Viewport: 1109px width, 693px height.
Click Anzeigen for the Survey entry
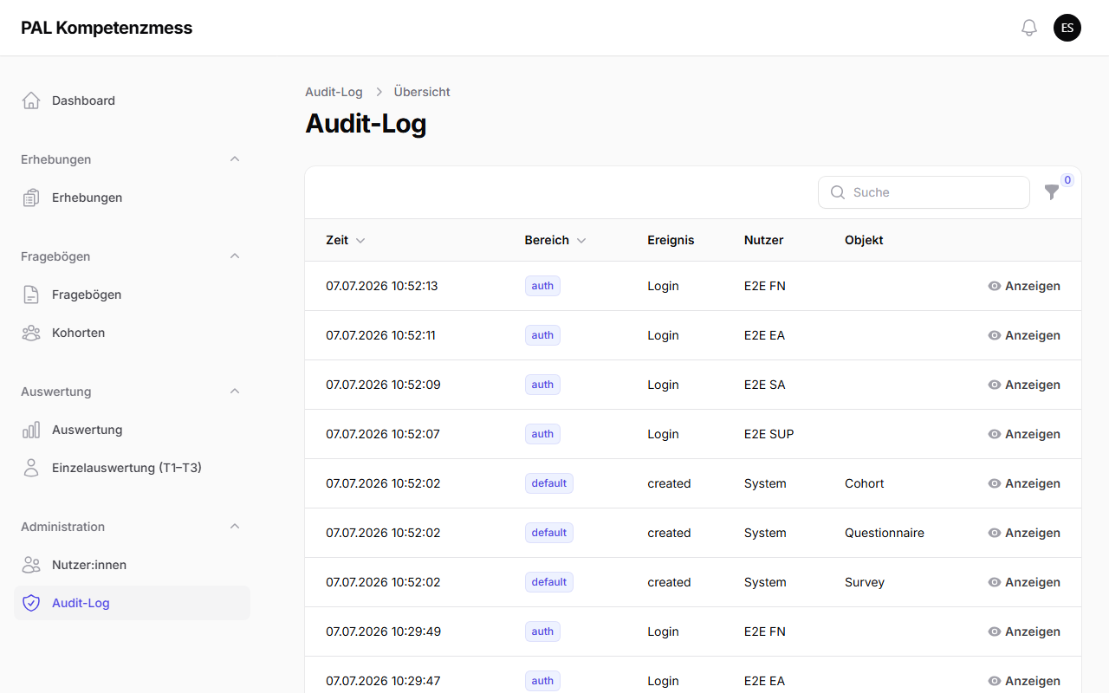click(1024, 582)
